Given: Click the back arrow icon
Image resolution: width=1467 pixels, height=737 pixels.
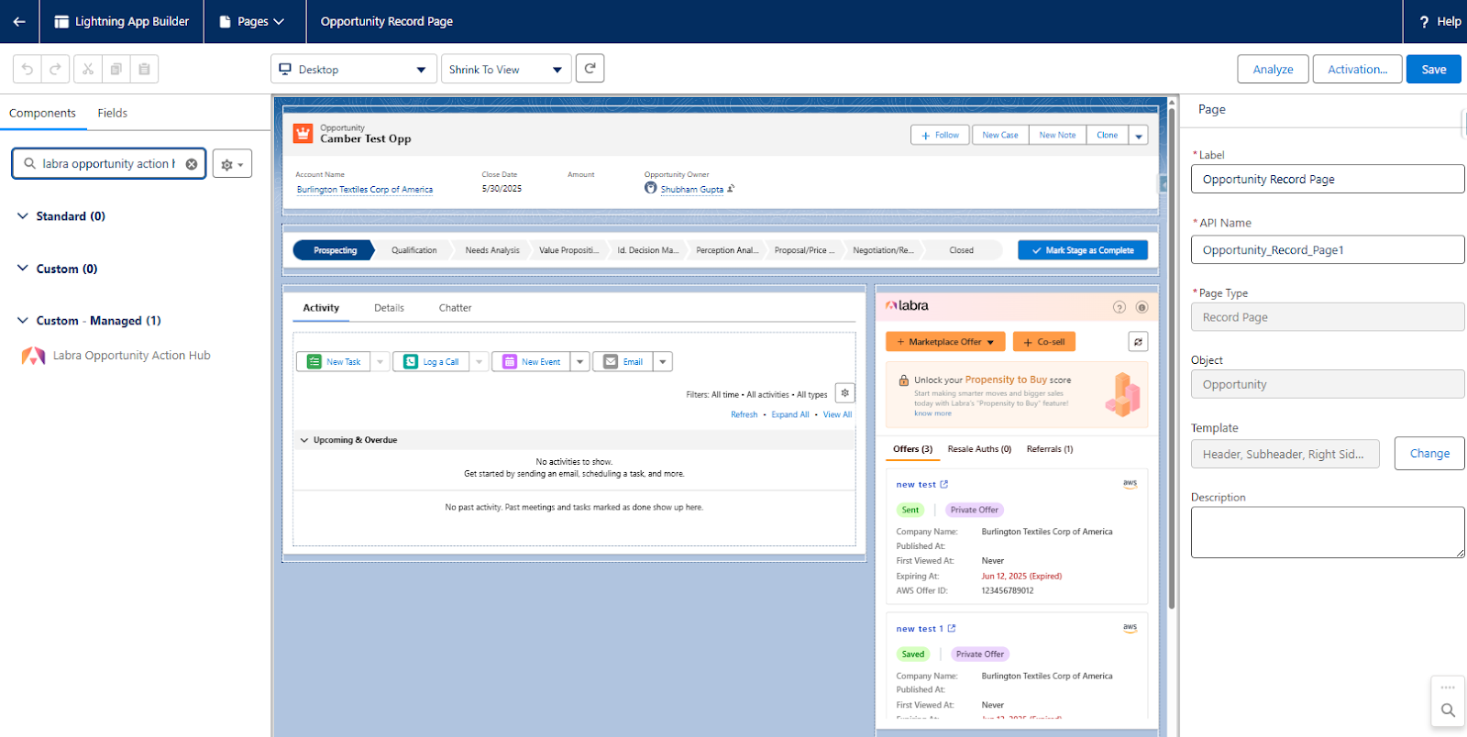Looking at the screenshot, I should coord(19,21).
